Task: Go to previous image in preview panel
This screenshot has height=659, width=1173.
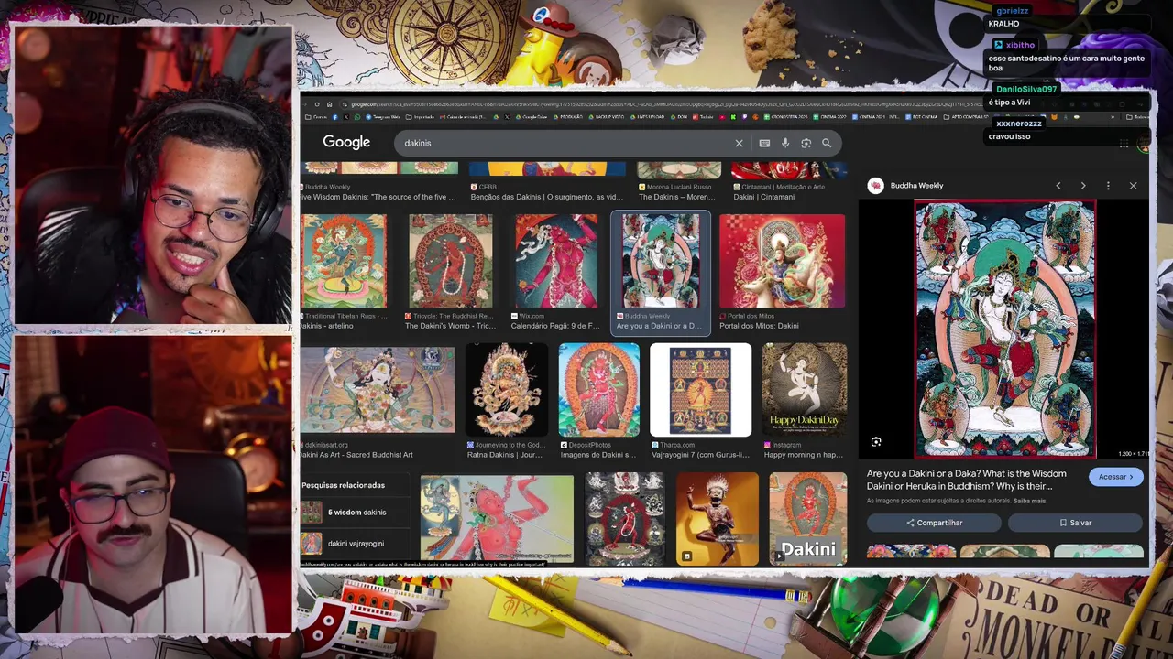Action: click(x=1058, y=186)
